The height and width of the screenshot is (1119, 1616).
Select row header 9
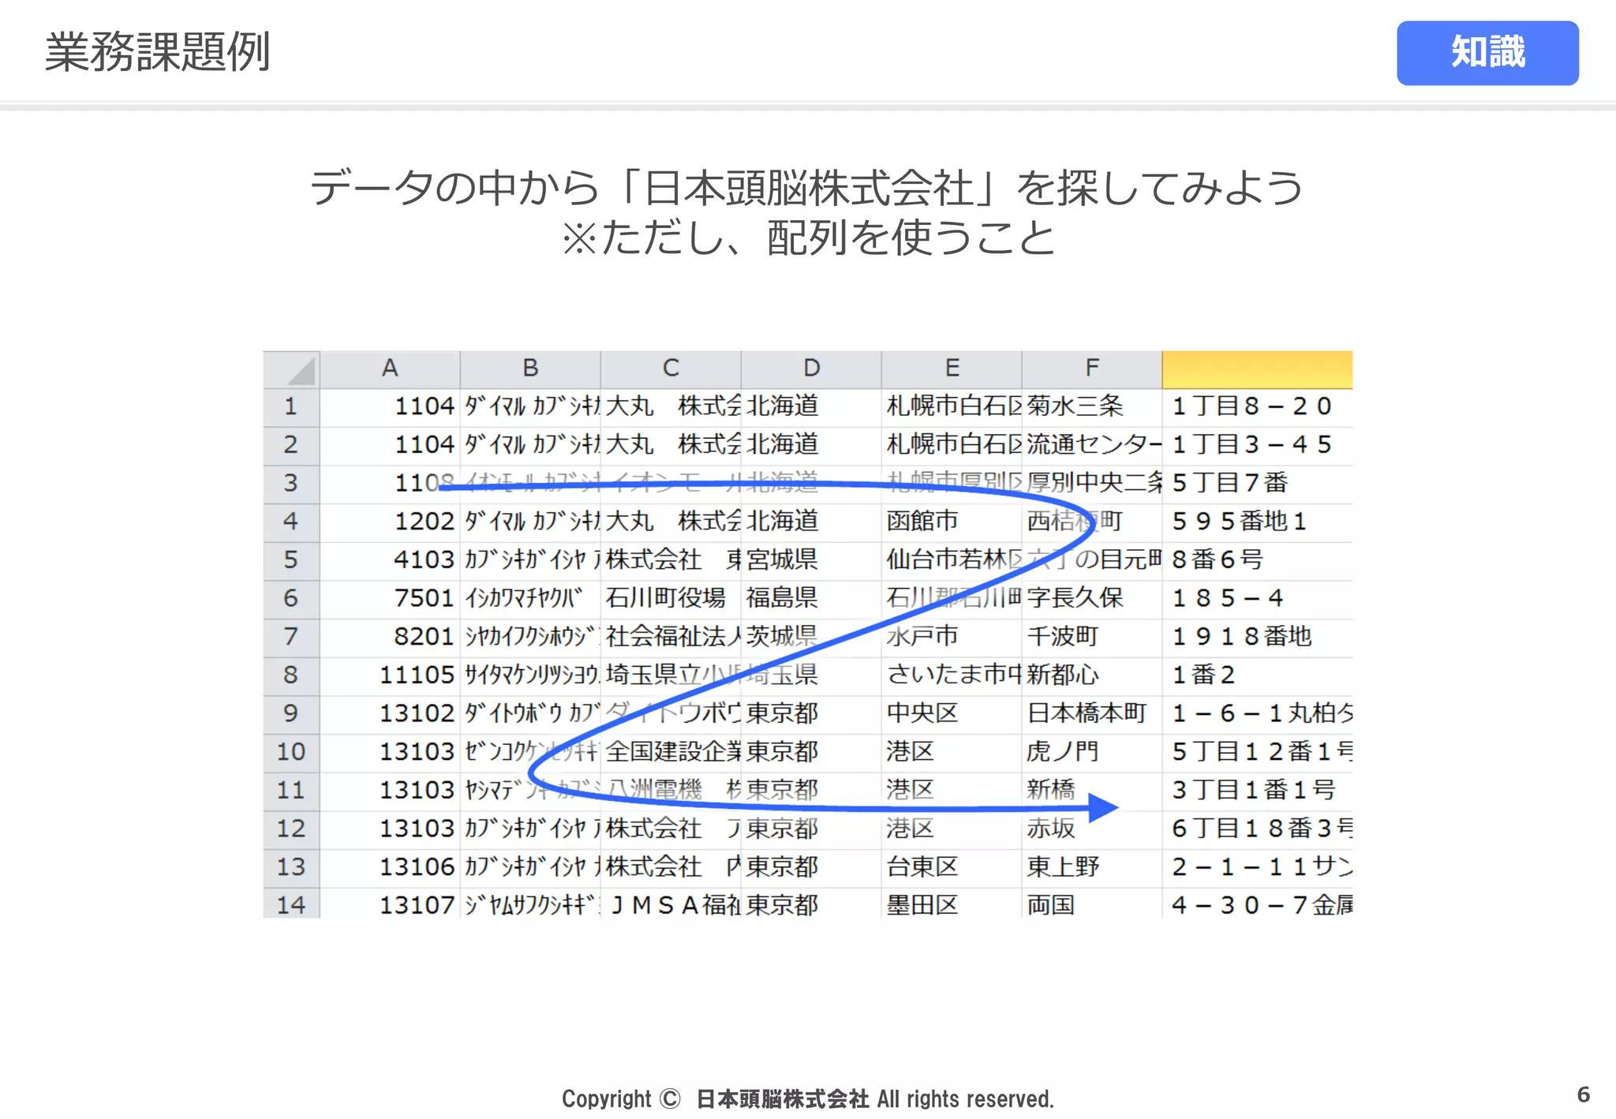pos(291,714)
